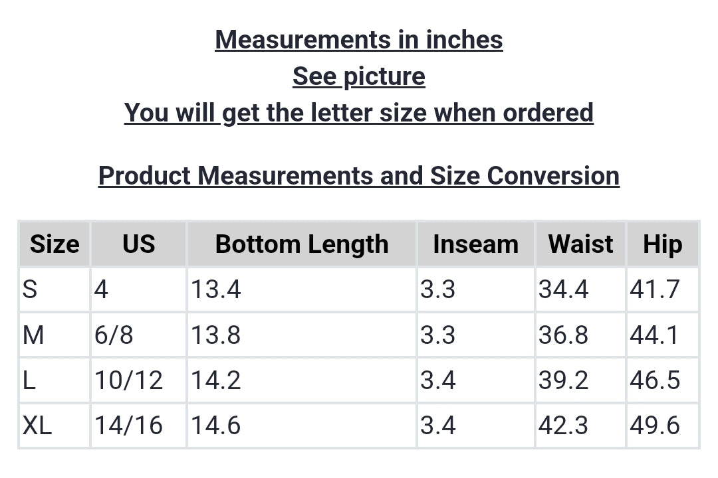Select the Hip column header
This screenshot has height=478, width=718.
(662, 244)
